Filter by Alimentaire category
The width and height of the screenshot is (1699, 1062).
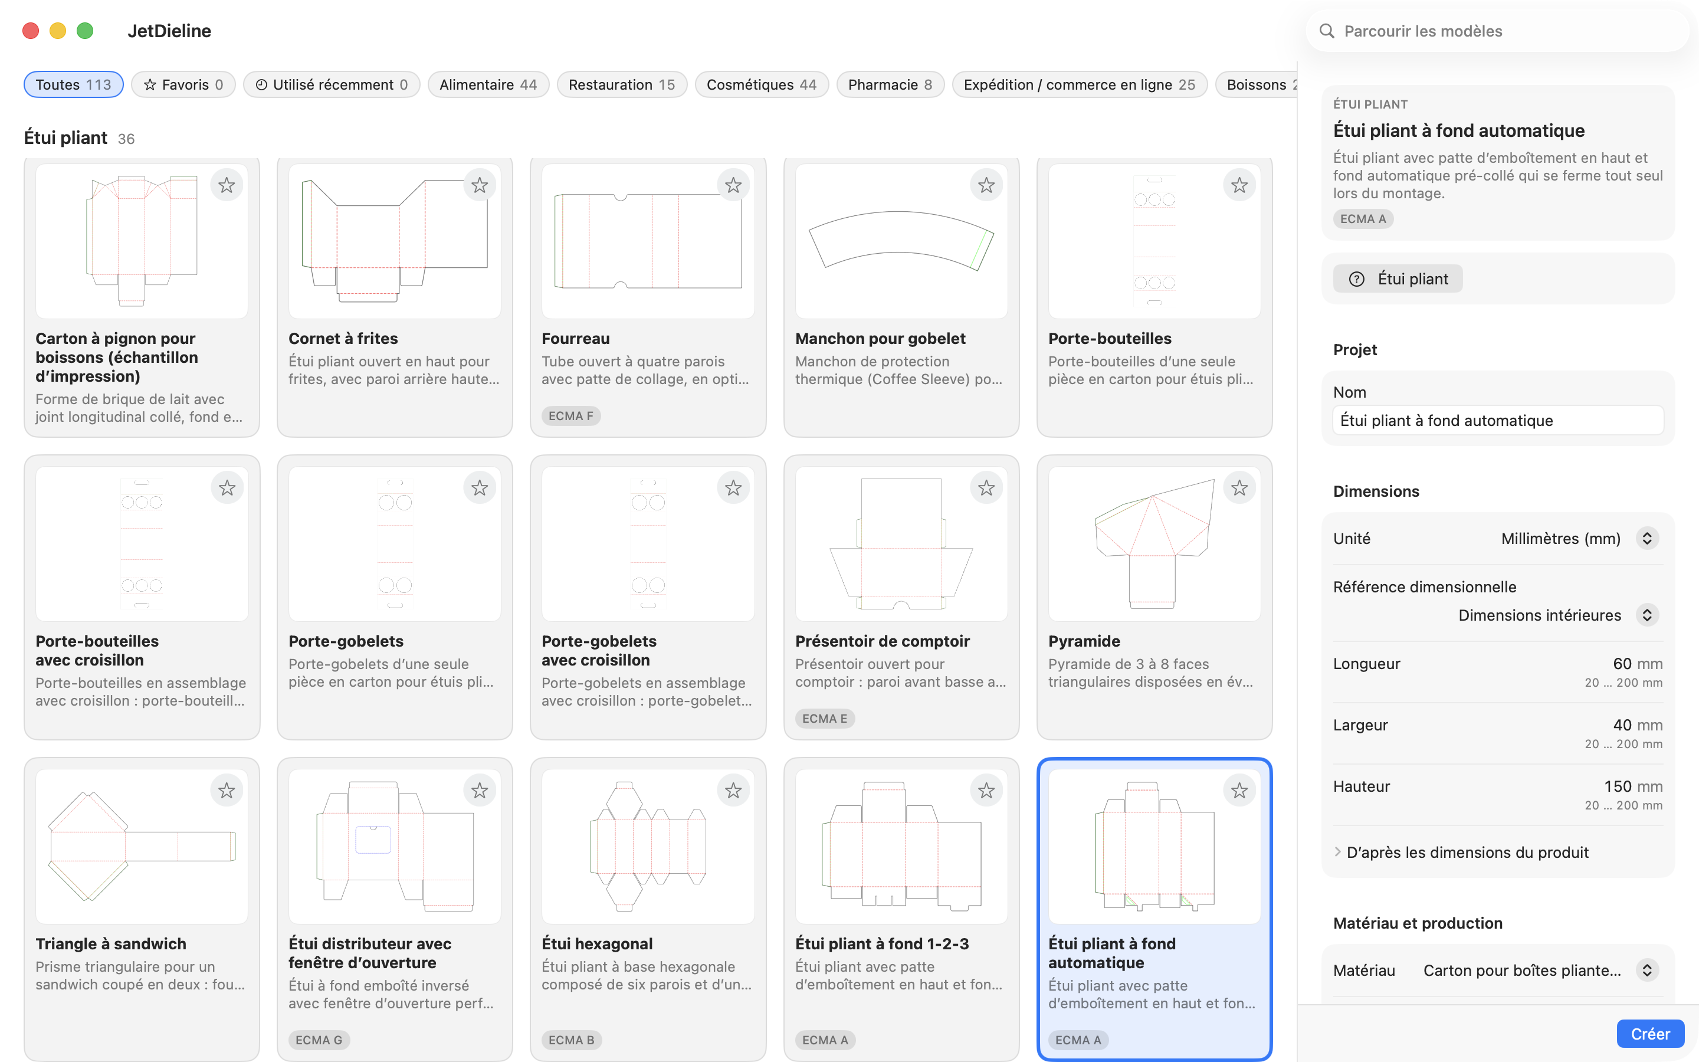488,84
